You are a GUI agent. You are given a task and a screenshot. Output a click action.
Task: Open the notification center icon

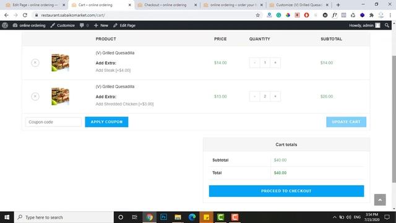click(x=387, y=217)
